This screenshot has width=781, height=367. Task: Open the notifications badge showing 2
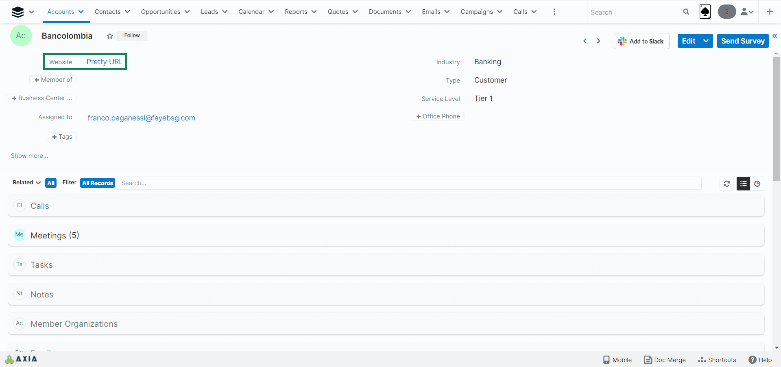click(x=727, y=12)
